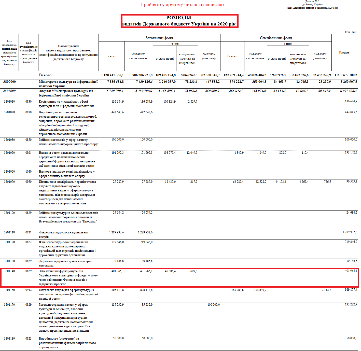
Task: Click 'Здійснення культурно-мистецьких заходів' description
Action: pyautogui.click(x=68, y=217)
